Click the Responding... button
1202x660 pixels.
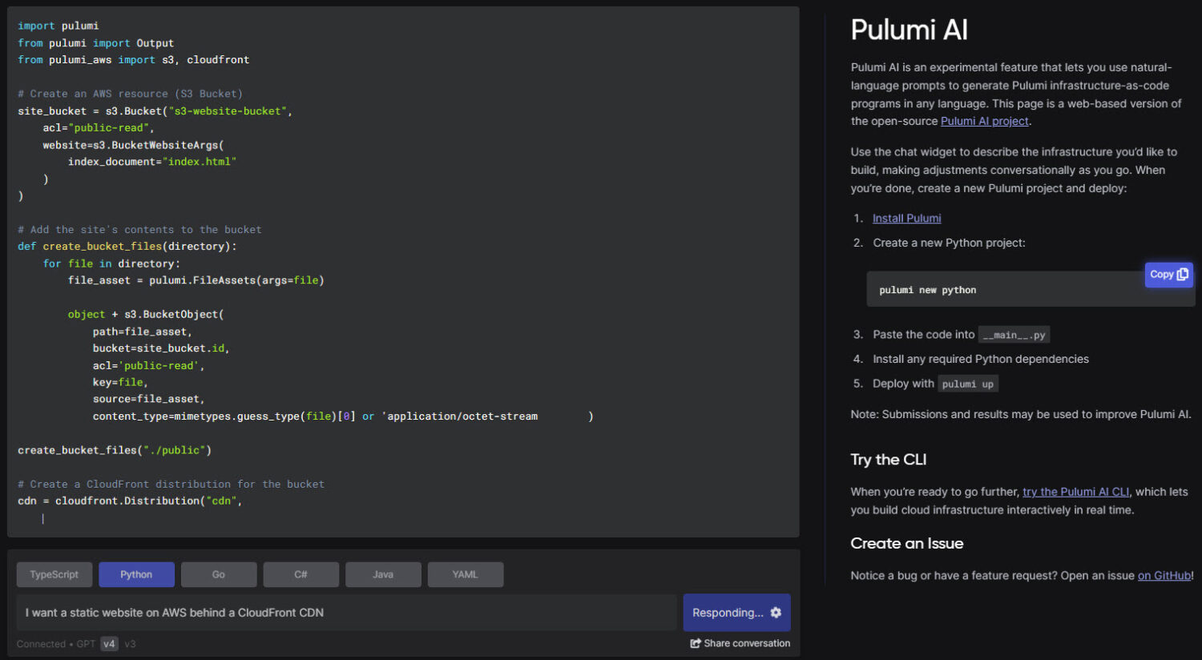click(736, 613)
